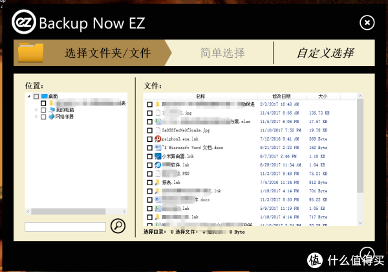Click horizontal scrollbar of location tree
Screen dimensions: 388x272
(x=69, y=211)
